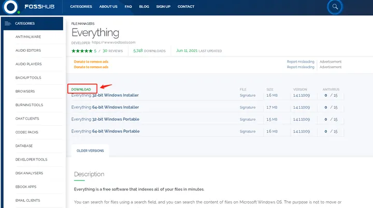Click the 30 Reviews link

(x=112, y=51)
